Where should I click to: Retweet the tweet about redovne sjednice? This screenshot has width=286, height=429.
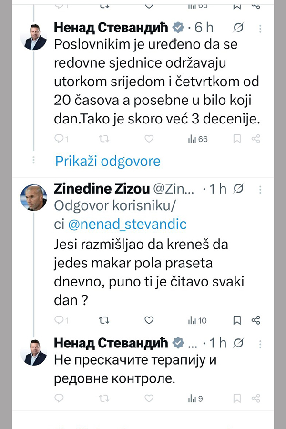103,139
